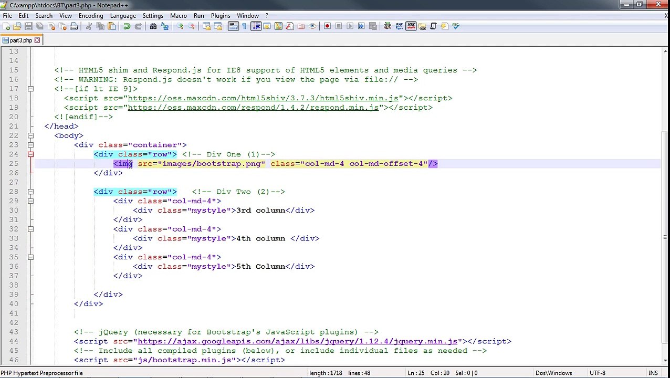670x378 pixels.
Task: Click the PHP plugin toolbar icon
Action: [400, 26]
